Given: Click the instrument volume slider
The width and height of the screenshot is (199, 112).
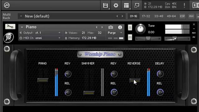Looking at the screenshot, I should [177, 39].
